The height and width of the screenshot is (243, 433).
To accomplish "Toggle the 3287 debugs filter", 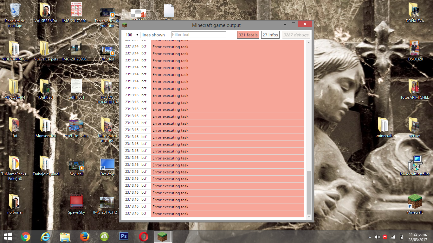I will (x=296, y=35).
